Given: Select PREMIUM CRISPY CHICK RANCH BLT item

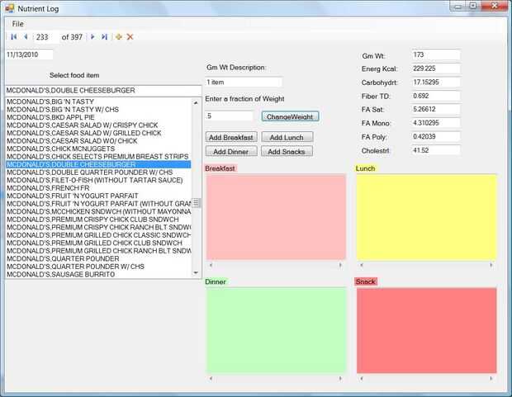Looking at the screenshot, I should tap(98, 227).
